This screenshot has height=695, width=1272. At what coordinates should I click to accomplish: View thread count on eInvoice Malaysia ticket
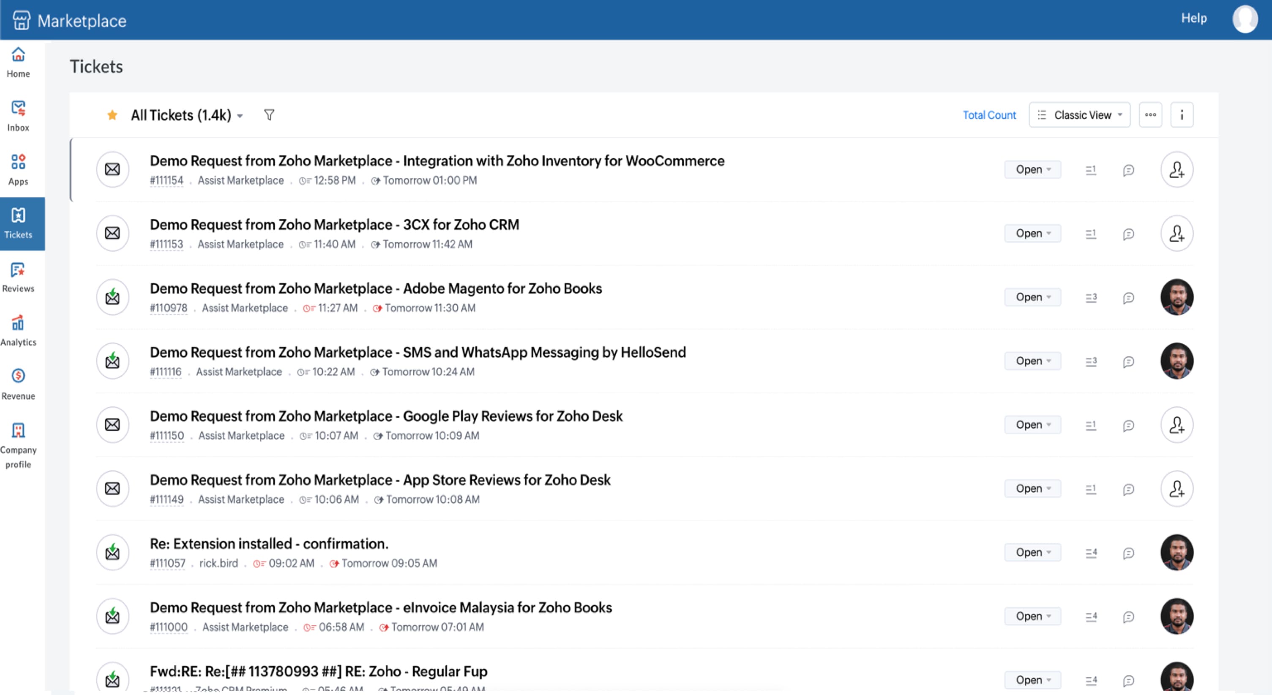pos(1091,616)
